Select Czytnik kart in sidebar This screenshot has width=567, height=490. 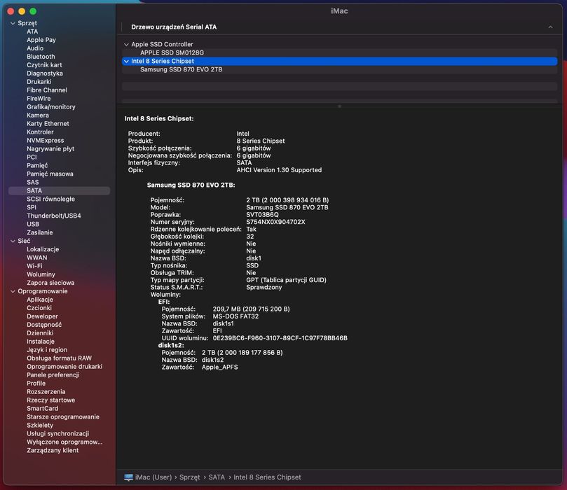click(x=44, y=65)
